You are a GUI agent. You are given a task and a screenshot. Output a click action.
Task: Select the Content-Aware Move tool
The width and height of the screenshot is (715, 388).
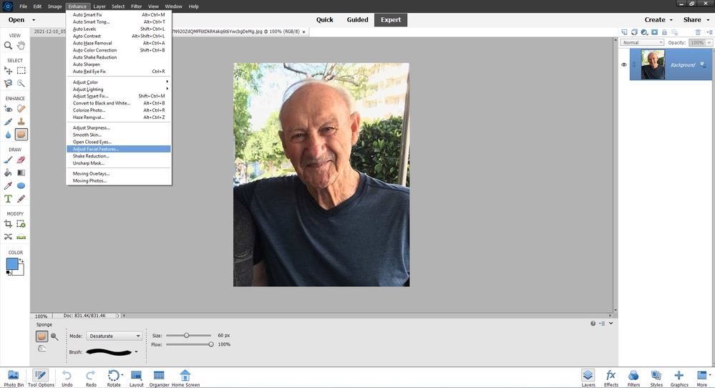click(x=8, y=237)
